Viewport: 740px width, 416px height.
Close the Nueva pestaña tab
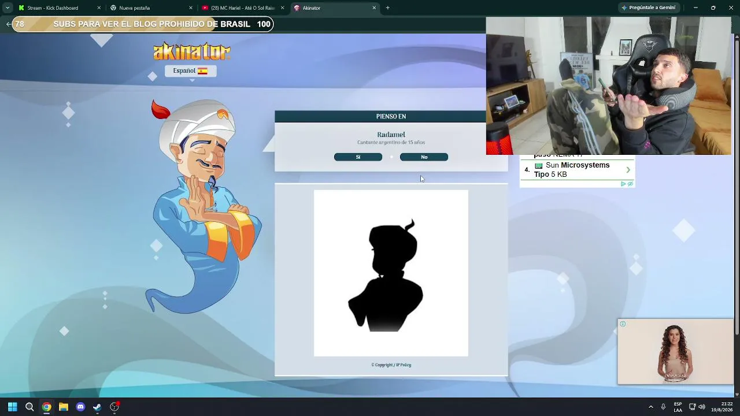191,8
